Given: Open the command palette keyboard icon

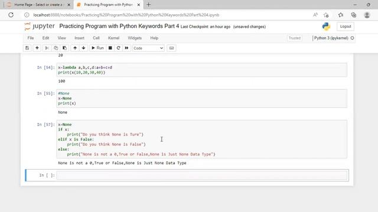Looking at the screenshot, I should (x=171, y=48).
